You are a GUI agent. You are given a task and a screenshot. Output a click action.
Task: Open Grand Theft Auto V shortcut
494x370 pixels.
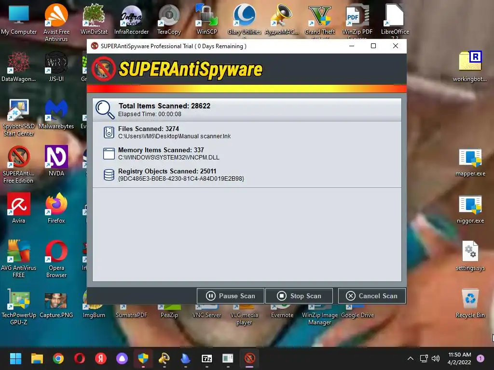coord(320,19)
